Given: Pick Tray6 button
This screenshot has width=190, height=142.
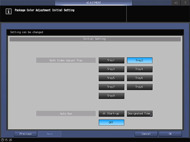Looking at the screenshot, I should click(x=140, y=78).
